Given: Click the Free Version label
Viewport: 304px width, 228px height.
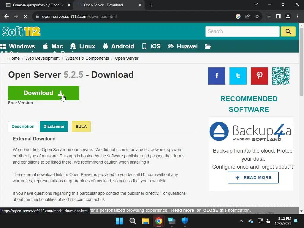Looking at the screenshot, I should pyautogui.click(x=20, y=103).
